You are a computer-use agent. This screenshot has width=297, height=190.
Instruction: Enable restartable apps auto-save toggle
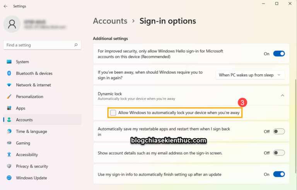(279, 131)
